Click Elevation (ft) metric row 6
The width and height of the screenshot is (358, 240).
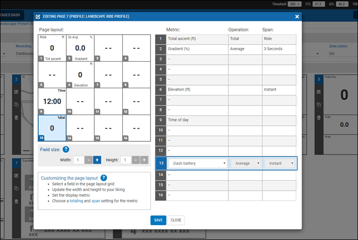tap(197, 89)
